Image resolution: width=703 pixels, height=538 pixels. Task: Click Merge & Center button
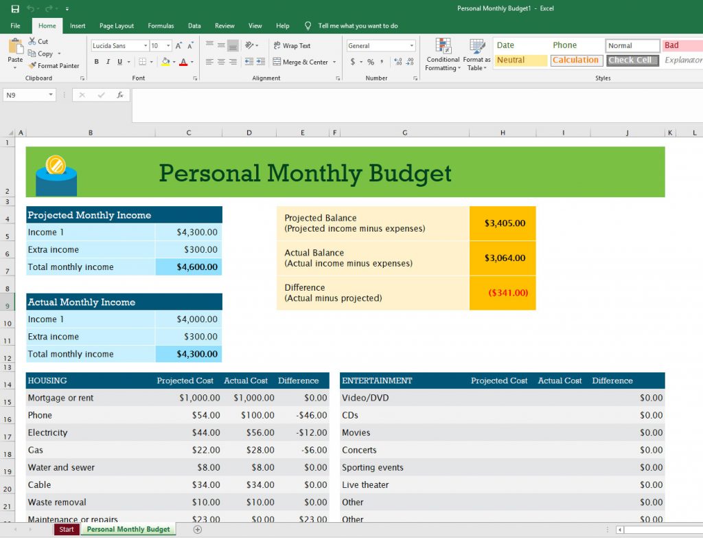pos(301,62)
